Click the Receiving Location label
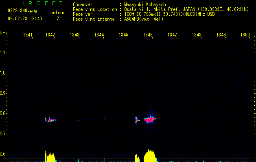 point(95,9)
